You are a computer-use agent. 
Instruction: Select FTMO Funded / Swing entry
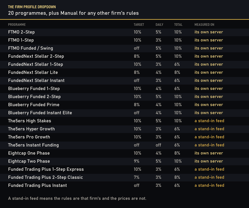tap(125, 48)
